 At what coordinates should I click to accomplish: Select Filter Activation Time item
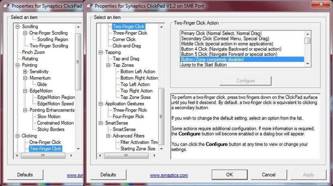point(139,142)
